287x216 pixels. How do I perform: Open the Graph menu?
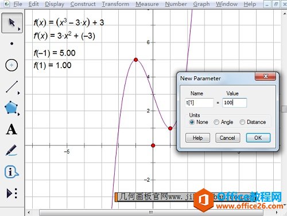click(x=201, y=4)
